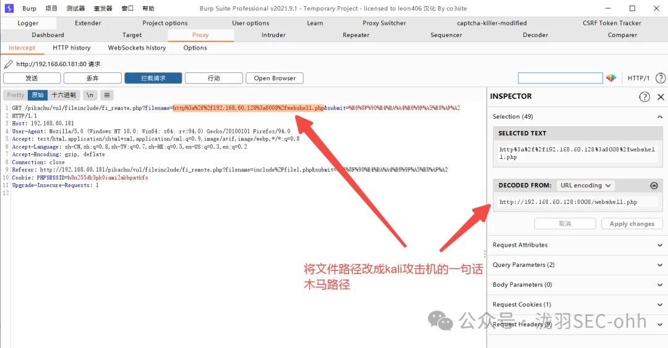Select the Proxy tab
The height and width of the screenshot is (348, 668).
(x=200, y=35)
